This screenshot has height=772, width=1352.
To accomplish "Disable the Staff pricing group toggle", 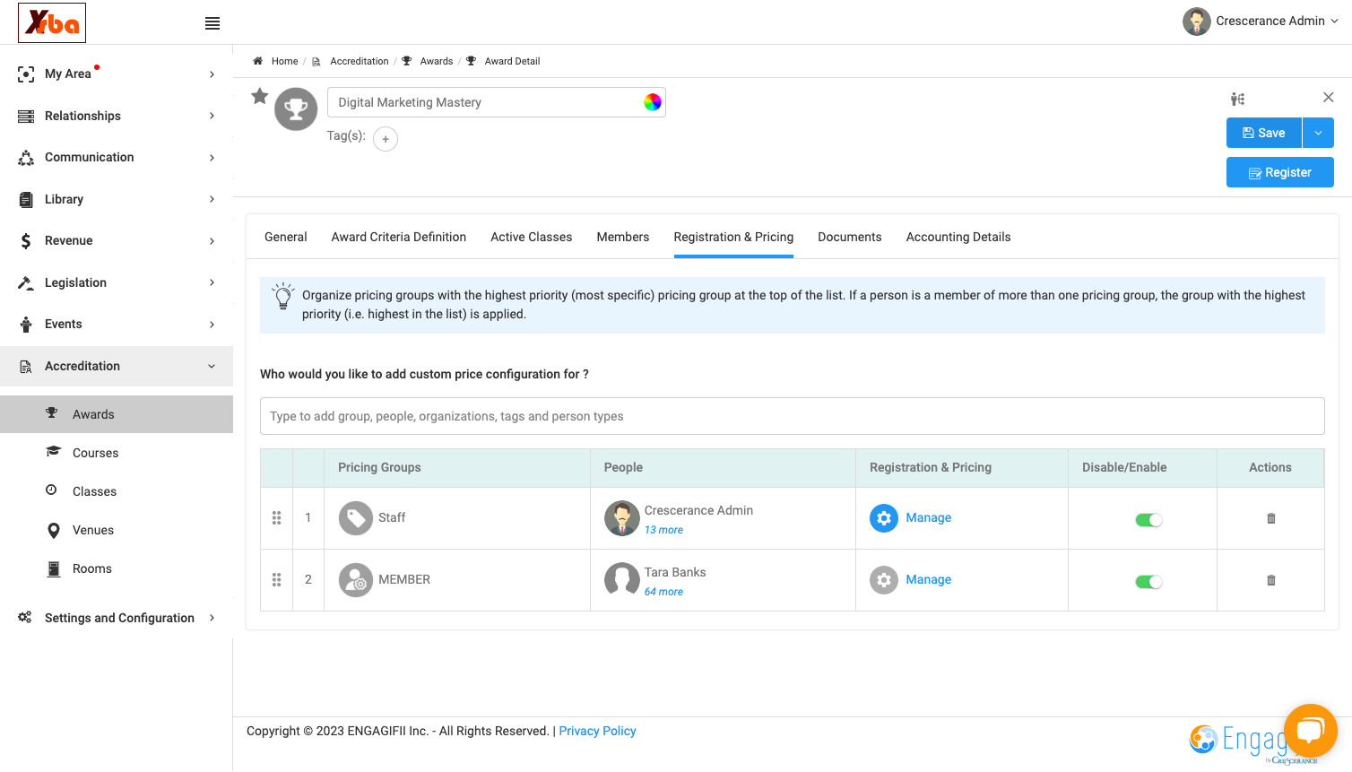I will click(1148, 520).
